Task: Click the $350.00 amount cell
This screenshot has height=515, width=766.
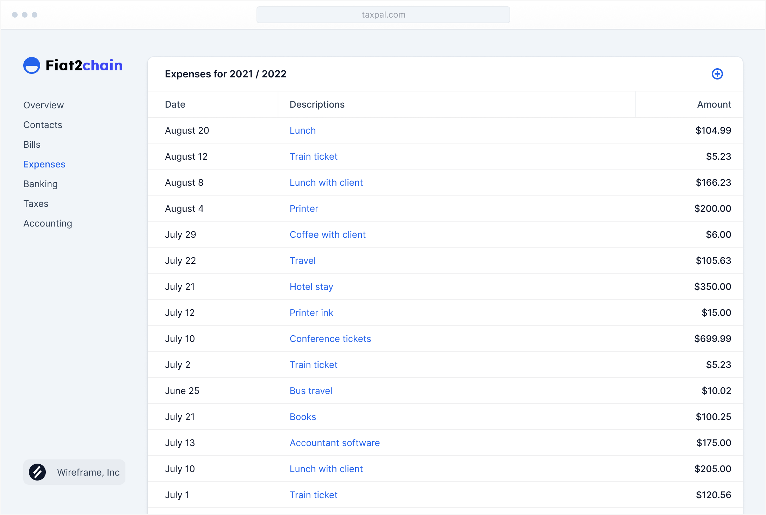Action: pos(713,287)
